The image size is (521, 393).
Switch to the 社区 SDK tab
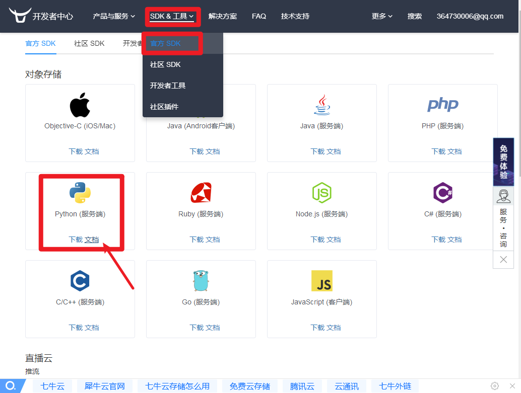(89, 43)
